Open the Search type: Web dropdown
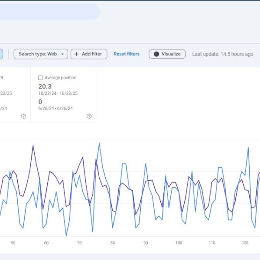 click(x=41, y=54)
